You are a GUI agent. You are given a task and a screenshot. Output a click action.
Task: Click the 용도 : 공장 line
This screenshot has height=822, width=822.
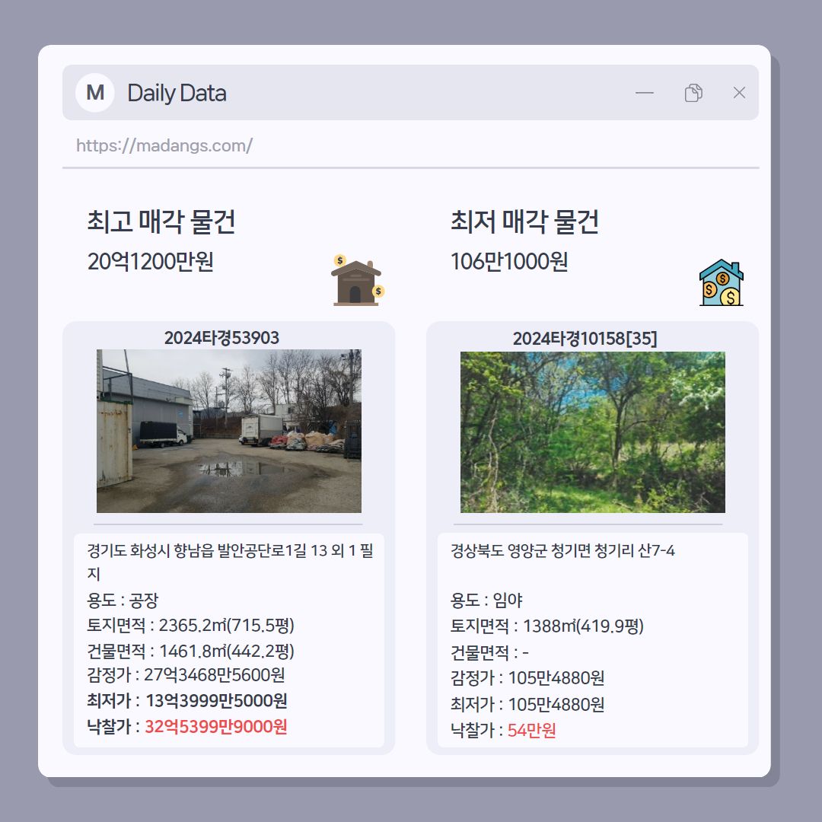(123, 601)
